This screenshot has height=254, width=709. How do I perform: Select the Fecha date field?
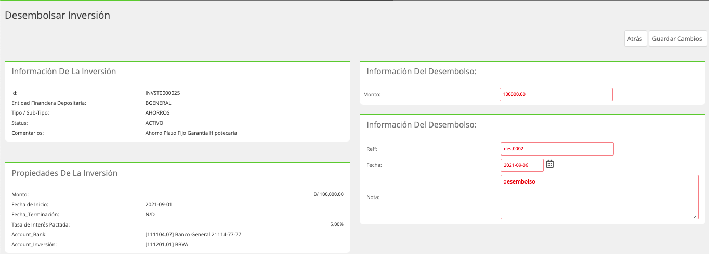(522, 165)
